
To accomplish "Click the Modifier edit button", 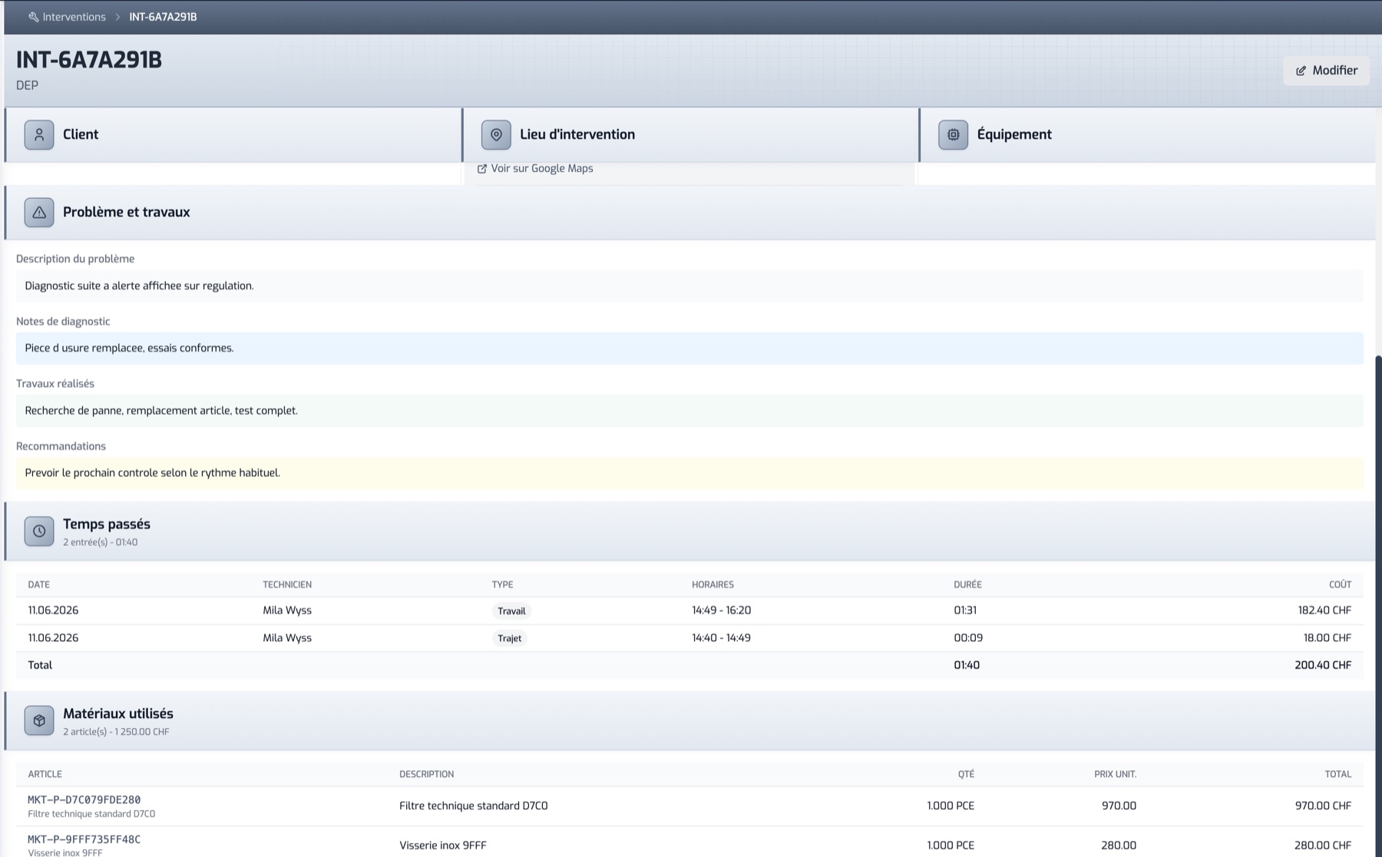I will click(1326, 70).
